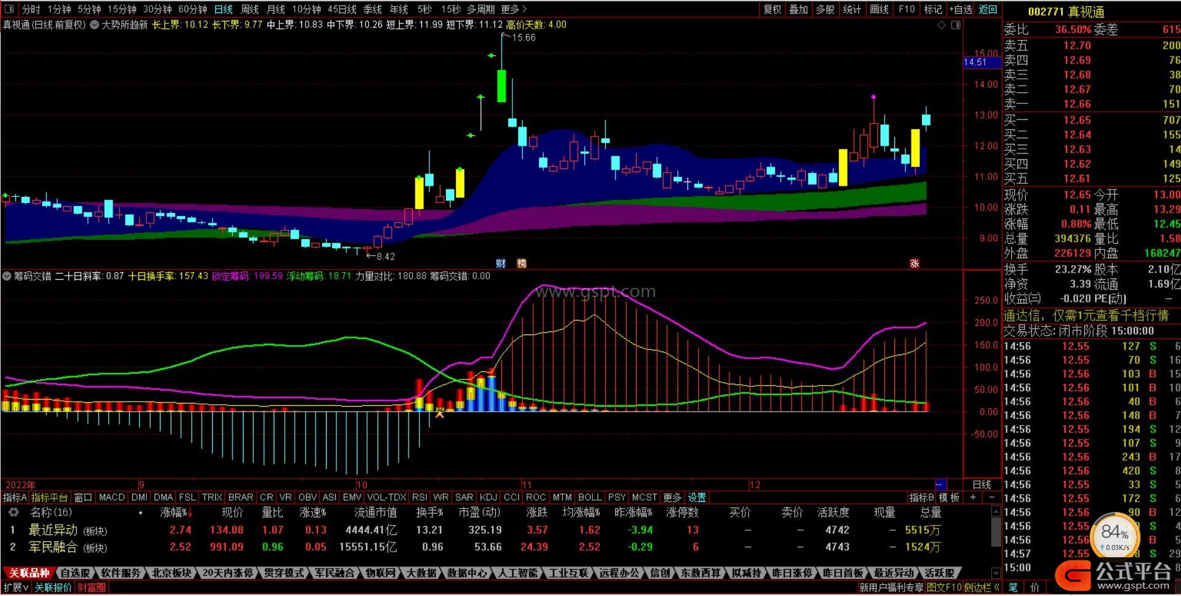
Task: Open the 关联报价 tab
Action: coord(53,587)
